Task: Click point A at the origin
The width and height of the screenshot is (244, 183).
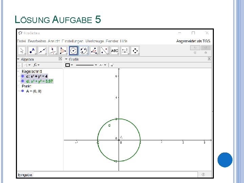Action: click(x=119, y=140)
